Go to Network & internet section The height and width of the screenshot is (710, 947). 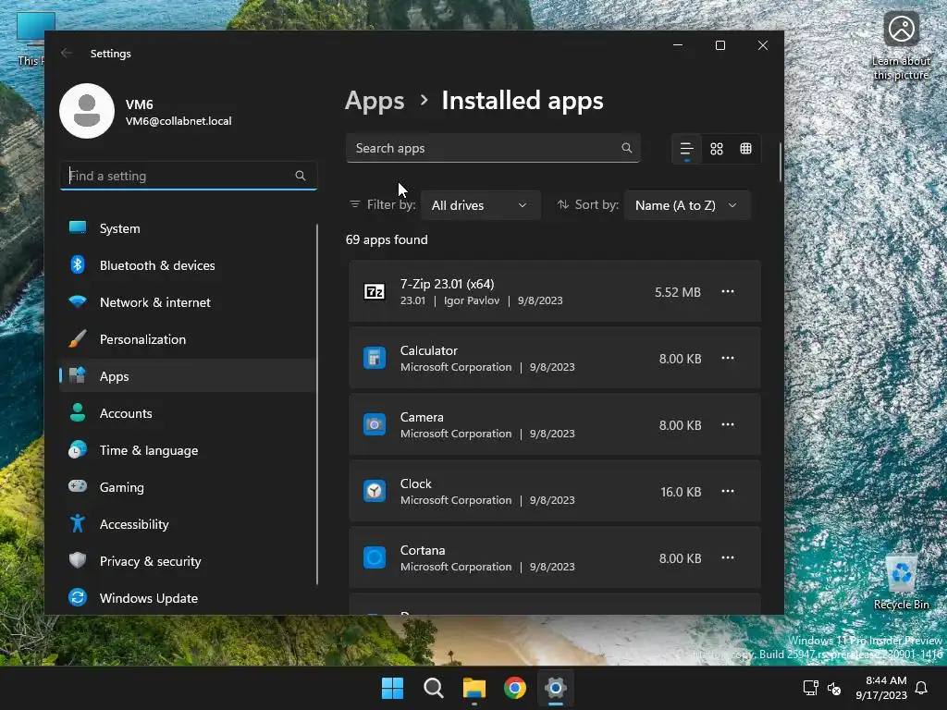click(187, 302)
